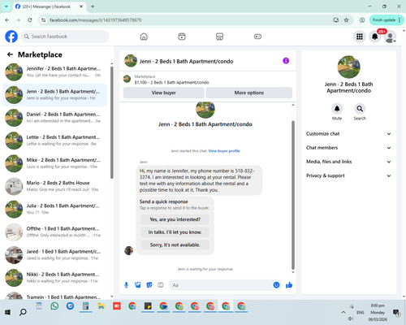Open Jennifer's apartment conversation
This screenshot has height=325, width=406.
pyautogui.click(x=54, y=72)
